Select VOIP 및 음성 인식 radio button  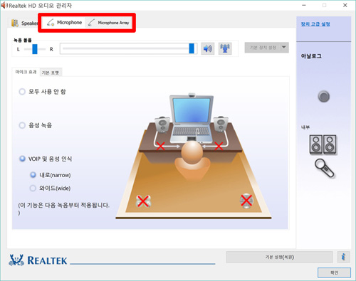22,159
